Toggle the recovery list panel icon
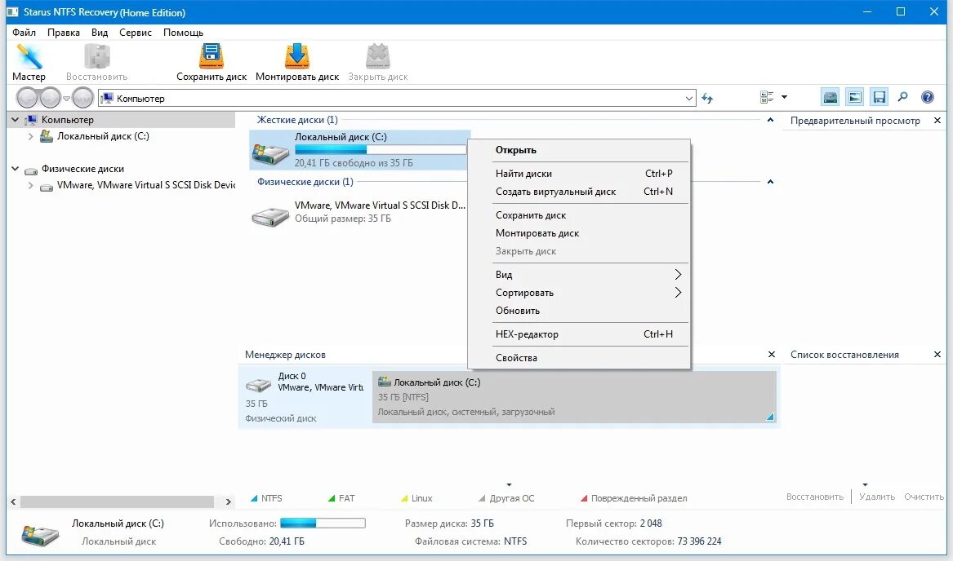The image size is (953, 561). [x=879, y=97]
